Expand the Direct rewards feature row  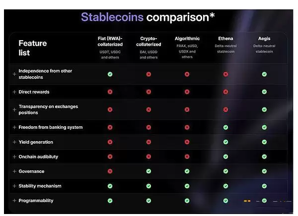(14, 92)
